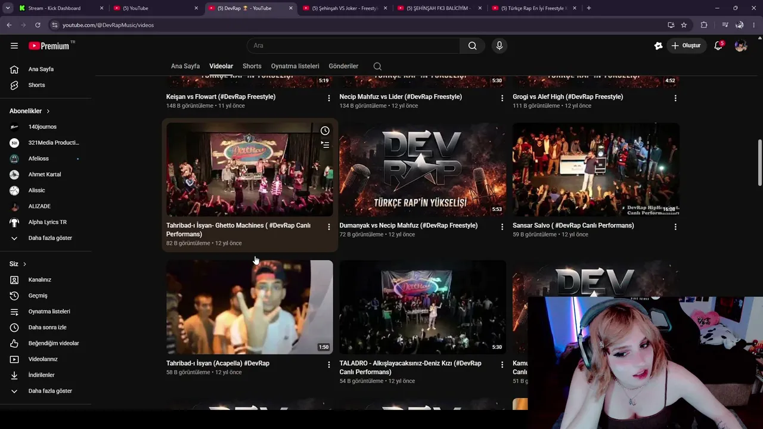The image size is (763, 429).
Task: Close the ŞEHİNŞAH FK3 BALICIYIM browser tab
Action: (x=480, y=8)
